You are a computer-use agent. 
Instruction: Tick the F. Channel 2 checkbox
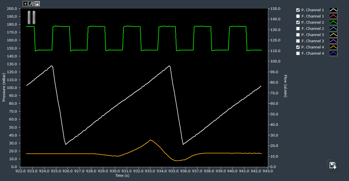point(298,29)
